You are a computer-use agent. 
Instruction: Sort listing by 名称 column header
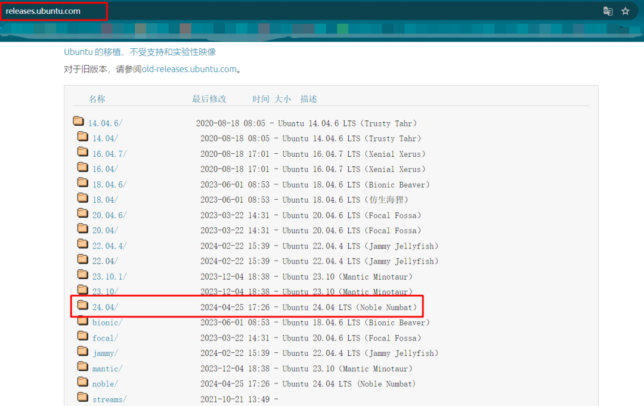97,99
